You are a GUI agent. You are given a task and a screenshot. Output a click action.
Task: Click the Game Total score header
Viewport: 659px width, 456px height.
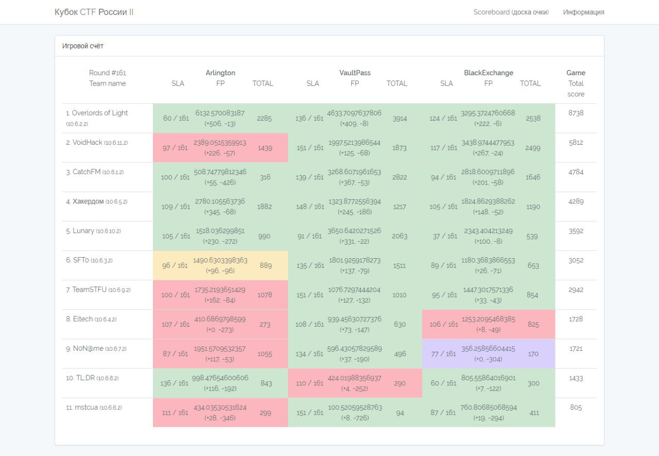(576, 83)
